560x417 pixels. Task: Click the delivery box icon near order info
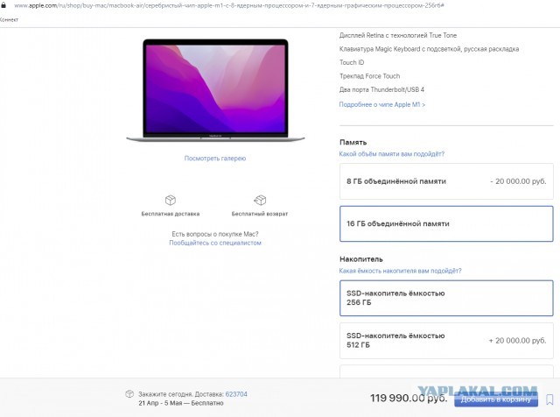(x=129, y=394)
